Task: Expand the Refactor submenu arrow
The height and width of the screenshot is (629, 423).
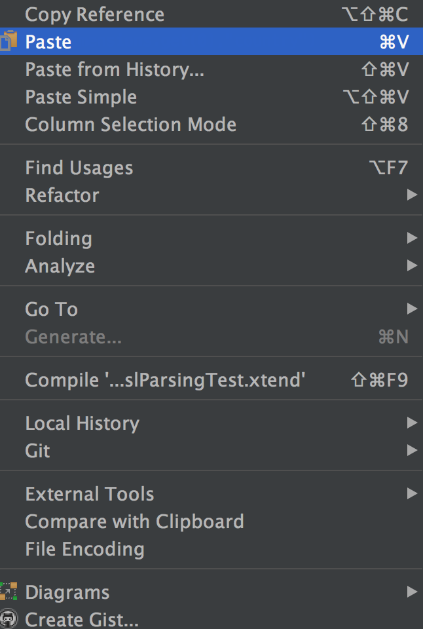Action: pyautogui.click(x=412, y=195)
